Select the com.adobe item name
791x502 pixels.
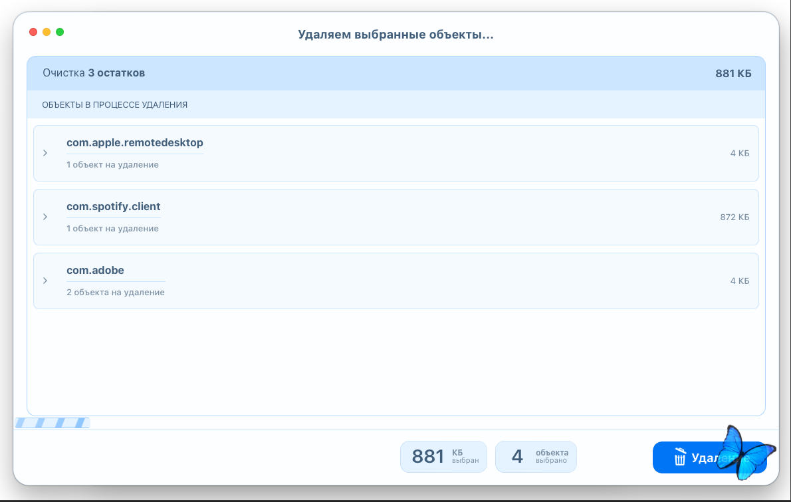coord(95,271)
